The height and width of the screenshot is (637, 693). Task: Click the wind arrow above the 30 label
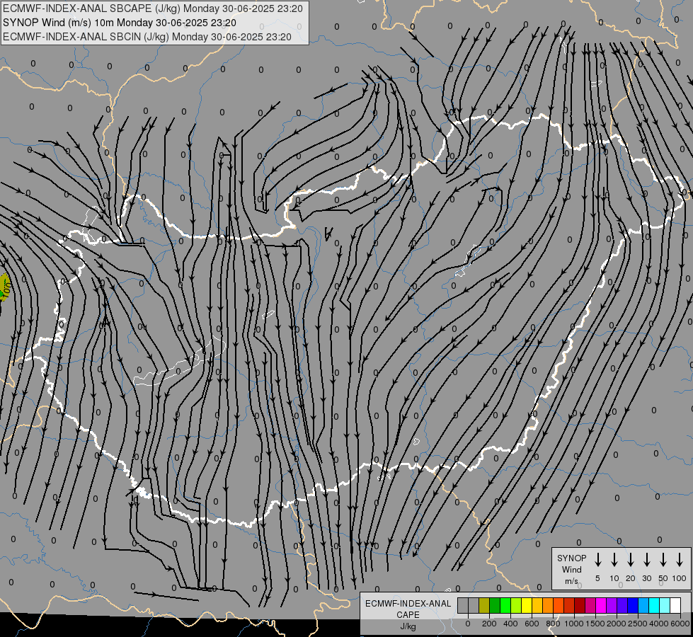coord(646,559)
